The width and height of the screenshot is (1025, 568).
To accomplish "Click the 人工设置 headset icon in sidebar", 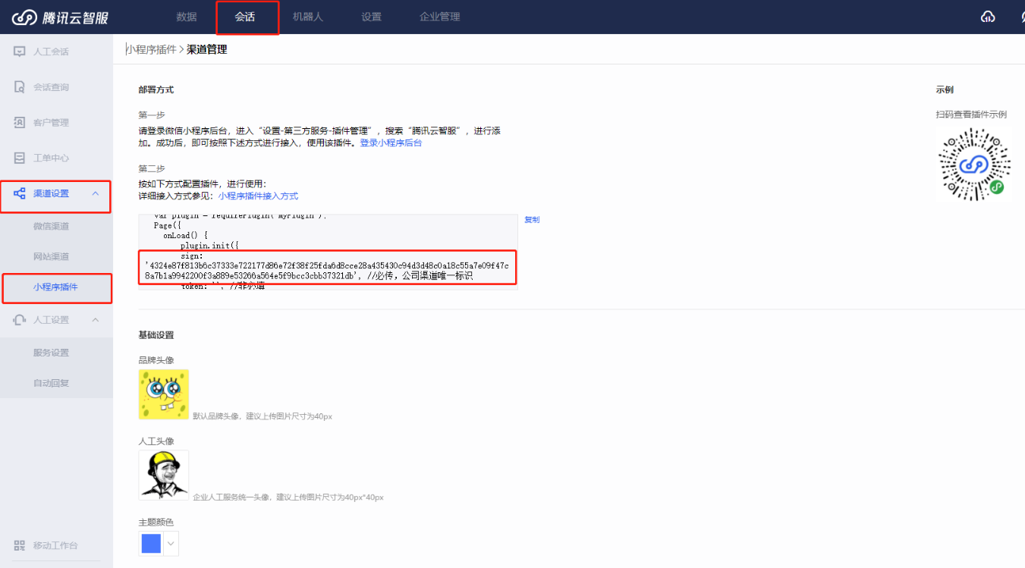I will click(x=20, y=320).
